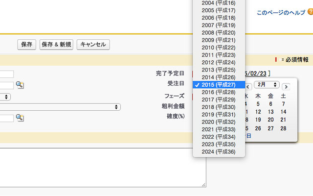
Task: Open the help question mark icon
Action: [x=311, y=12]
